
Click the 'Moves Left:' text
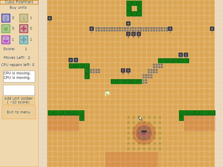pyautogui.click(x=14, y=58)
